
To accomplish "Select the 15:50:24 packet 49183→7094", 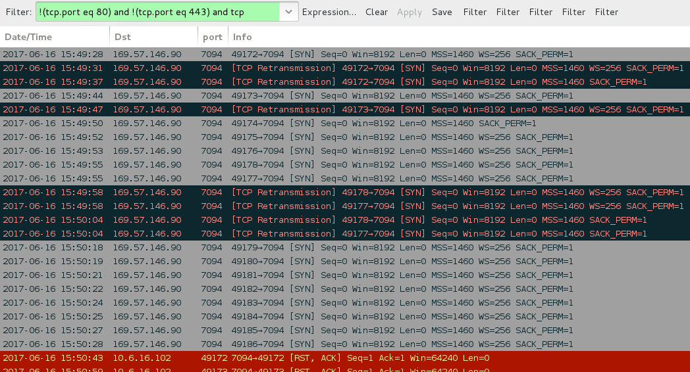I will [x=345, y=303].
